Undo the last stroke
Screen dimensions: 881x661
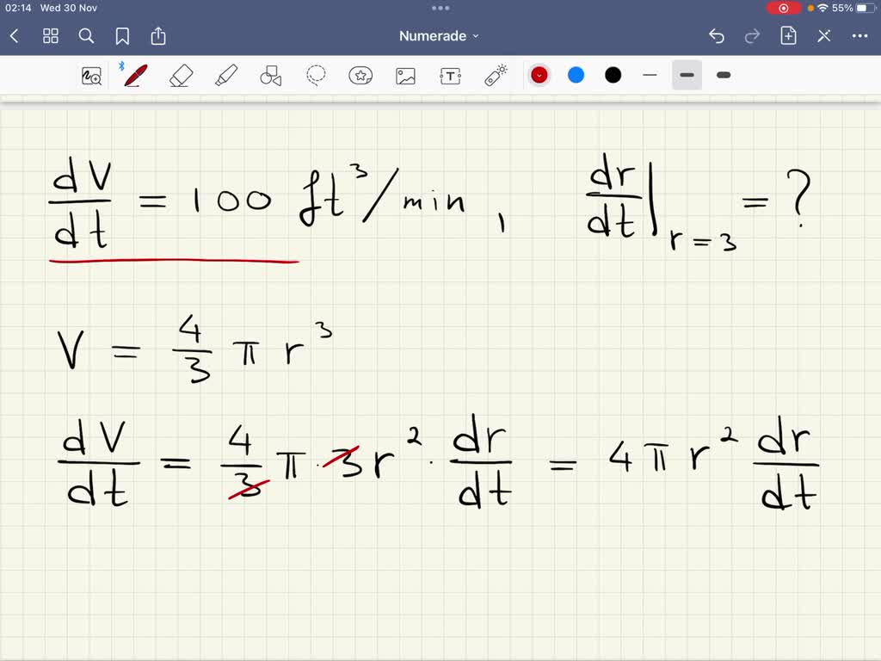[x=717, y=36]
